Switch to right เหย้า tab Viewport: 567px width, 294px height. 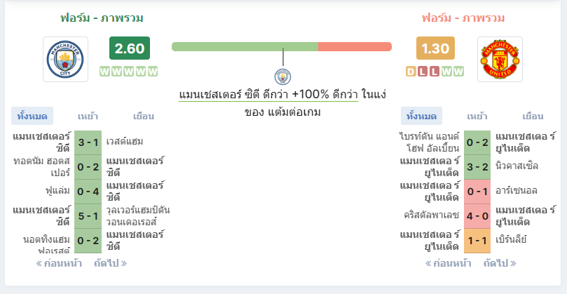click(x=477, y=116)
